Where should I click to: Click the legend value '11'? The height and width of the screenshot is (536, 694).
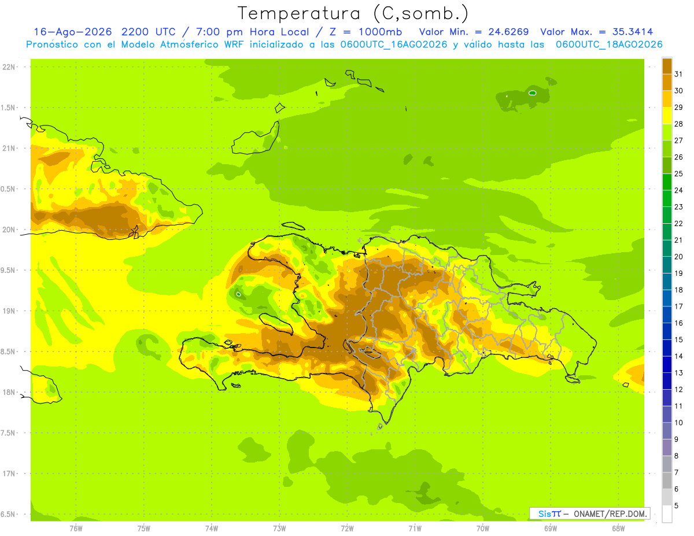coord(679,406)
